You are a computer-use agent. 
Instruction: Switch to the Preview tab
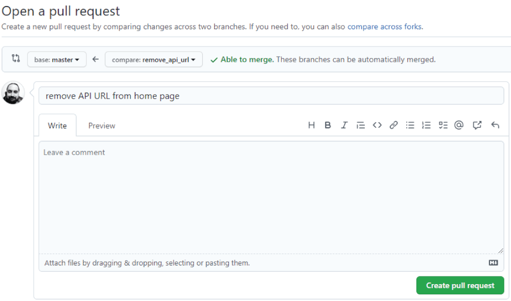click(x=102, y=126)
